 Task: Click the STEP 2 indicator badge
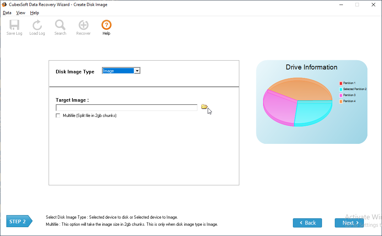coord(19,221)
